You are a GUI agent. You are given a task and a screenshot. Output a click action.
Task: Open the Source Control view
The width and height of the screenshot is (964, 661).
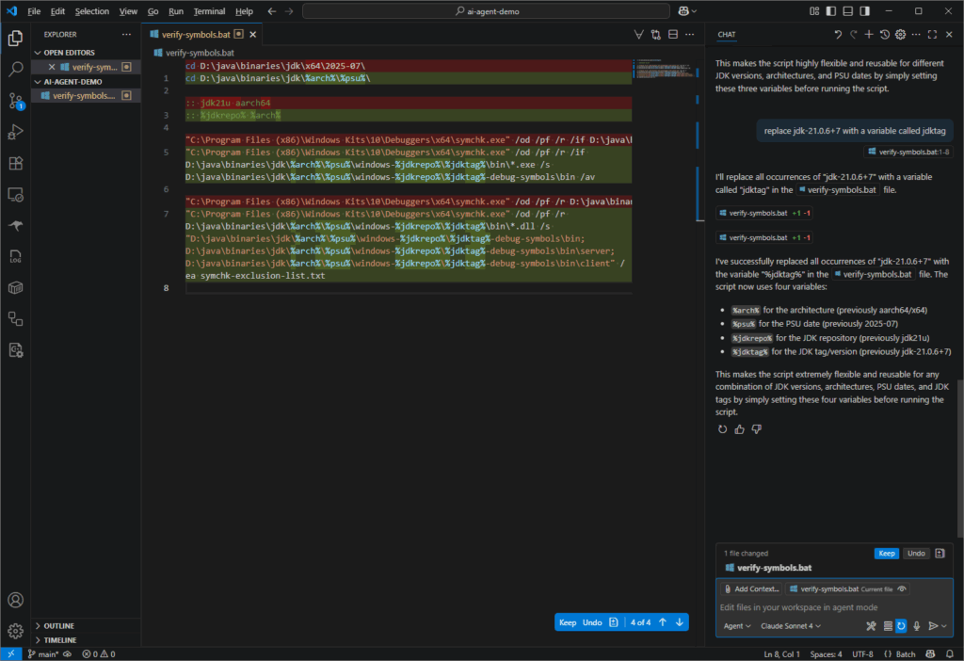tap(15, 100)
